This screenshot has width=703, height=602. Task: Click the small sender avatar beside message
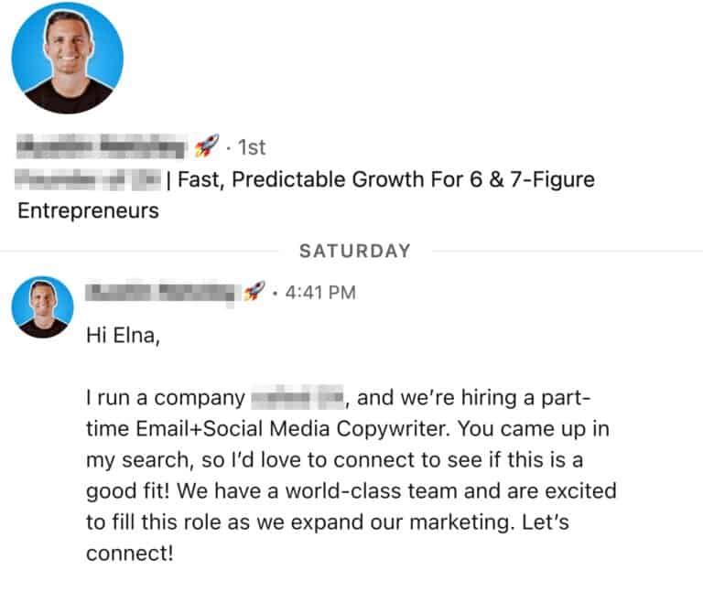click(x=42, y=306)
